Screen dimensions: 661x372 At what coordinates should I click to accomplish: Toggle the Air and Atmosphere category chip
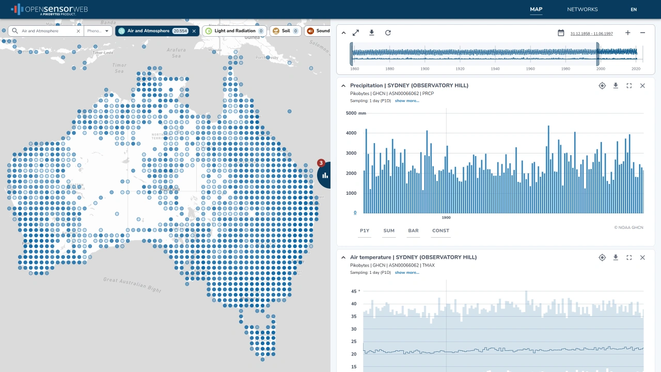point(157,31)
